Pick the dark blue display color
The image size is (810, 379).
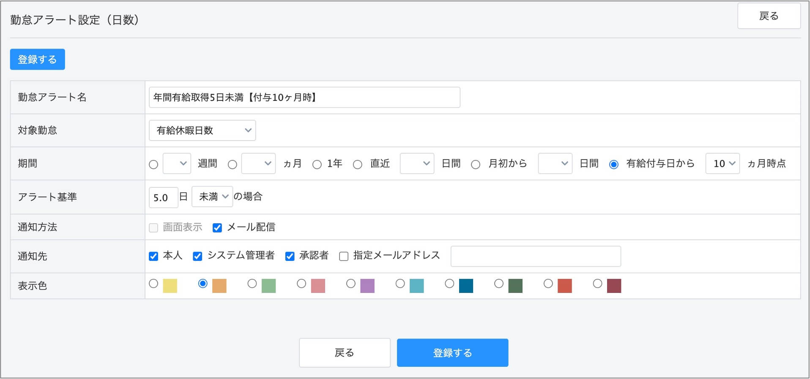pos(449,284)
